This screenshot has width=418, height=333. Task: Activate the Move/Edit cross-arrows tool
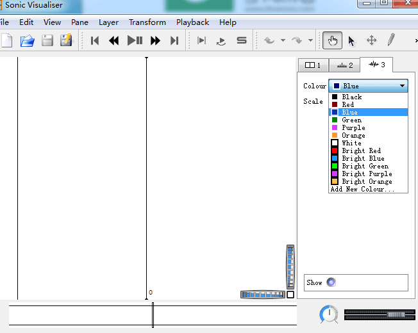(371, 40)
